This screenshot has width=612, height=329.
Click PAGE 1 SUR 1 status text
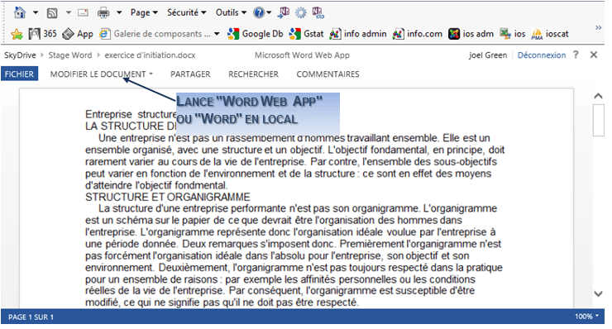pos(31,317)
